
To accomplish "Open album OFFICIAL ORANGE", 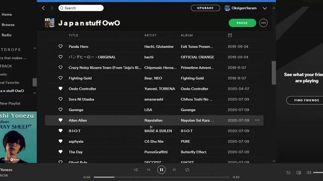I will [197, 57].
